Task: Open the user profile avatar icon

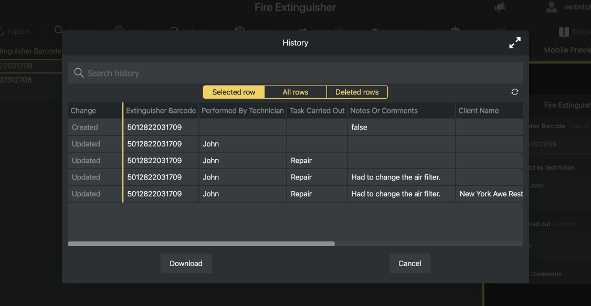Action: click(551, 7)
